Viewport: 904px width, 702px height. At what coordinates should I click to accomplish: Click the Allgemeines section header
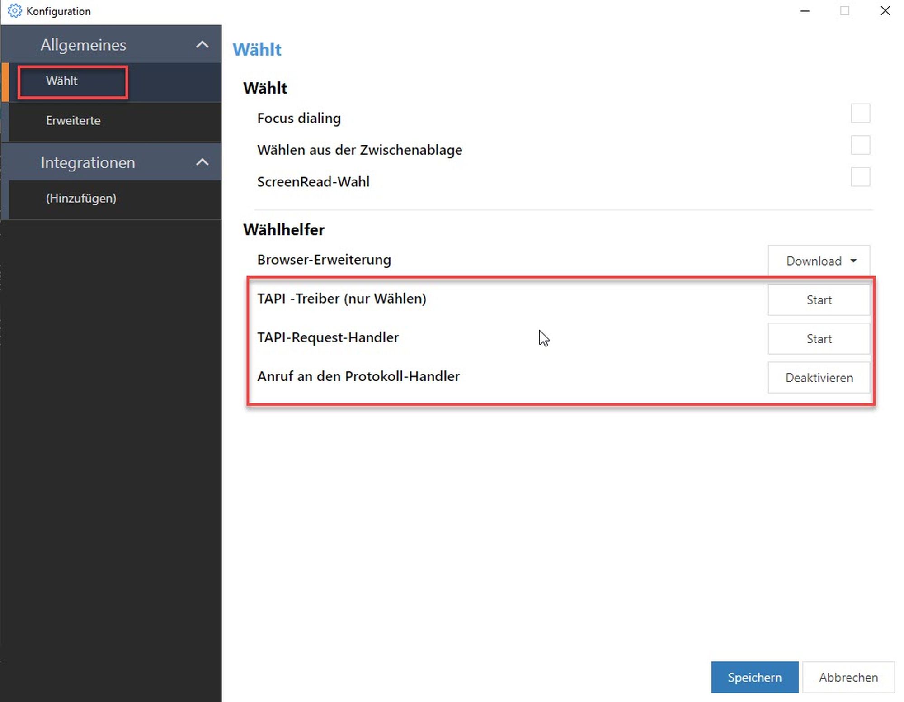click(x=84, y=45)
